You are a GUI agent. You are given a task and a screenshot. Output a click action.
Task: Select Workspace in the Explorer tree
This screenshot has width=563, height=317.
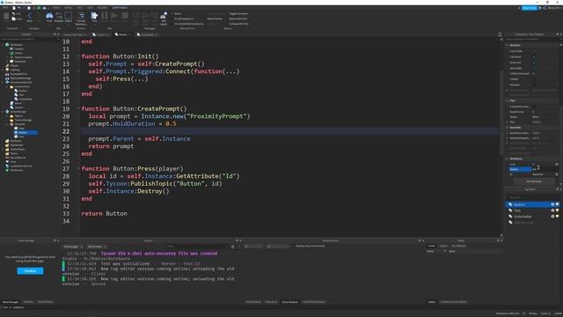pos(16,45)
